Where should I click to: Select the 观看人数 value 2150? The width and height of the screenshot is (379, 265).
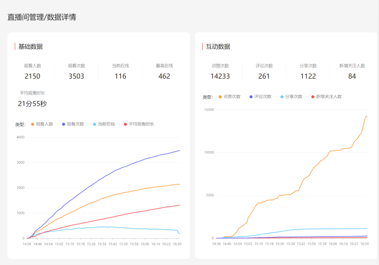32,76
